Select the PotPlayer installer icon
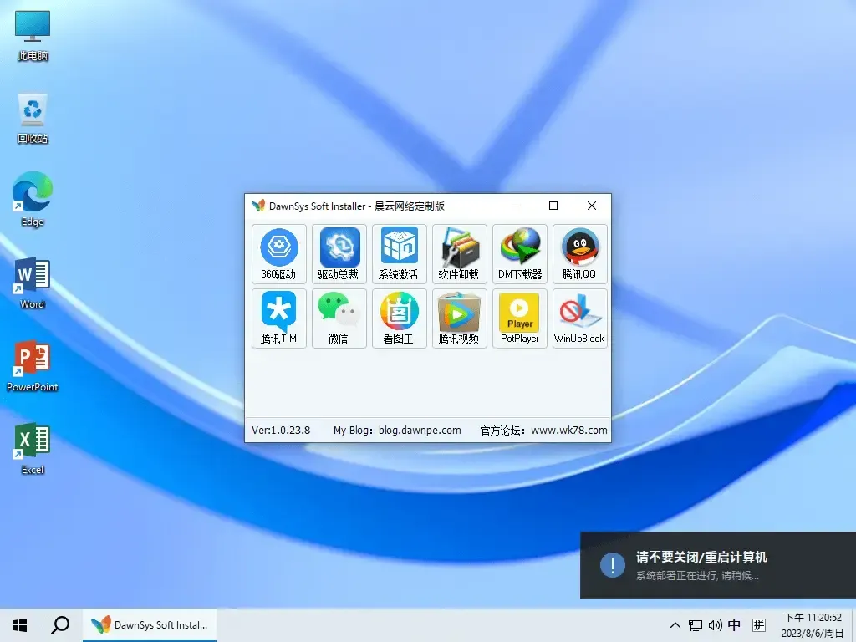856x642 pixels. tap(519, 318)
